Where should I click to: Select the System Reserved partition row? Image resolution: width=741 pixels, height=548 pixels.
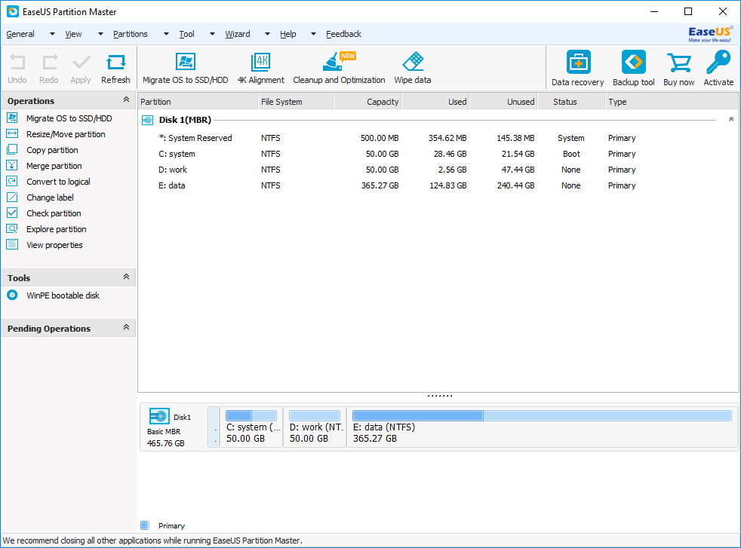click(x=438, y=138)
